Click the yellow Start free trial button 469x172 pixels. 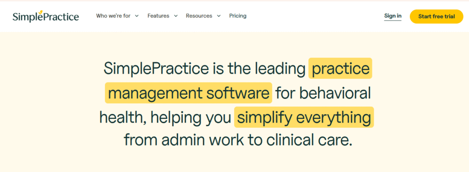(436, 16)
